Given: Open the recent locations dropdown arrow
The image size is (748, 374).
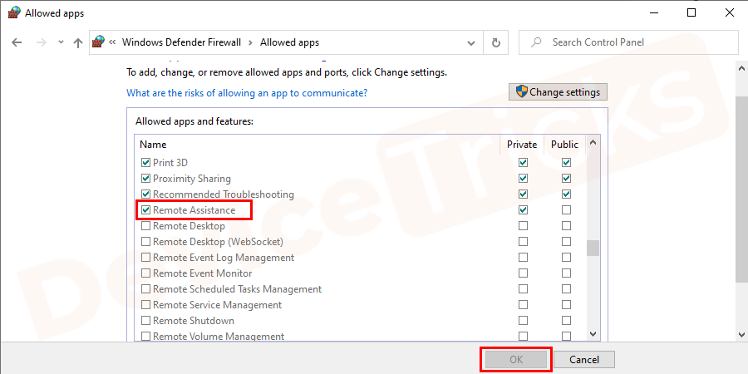Looking at the screenshot, I should (x=61, y=42).
